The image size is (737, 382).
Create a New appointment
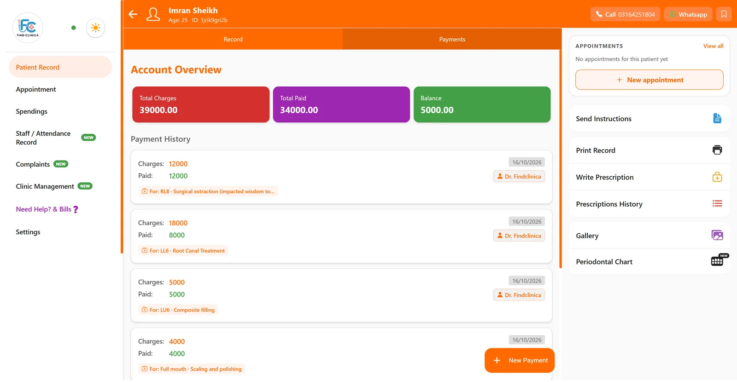coord(649,80)
